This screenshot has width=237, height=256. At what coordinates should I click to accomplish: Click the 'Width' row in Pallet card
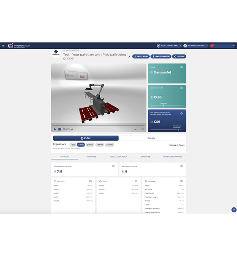[x=118, y=193]
